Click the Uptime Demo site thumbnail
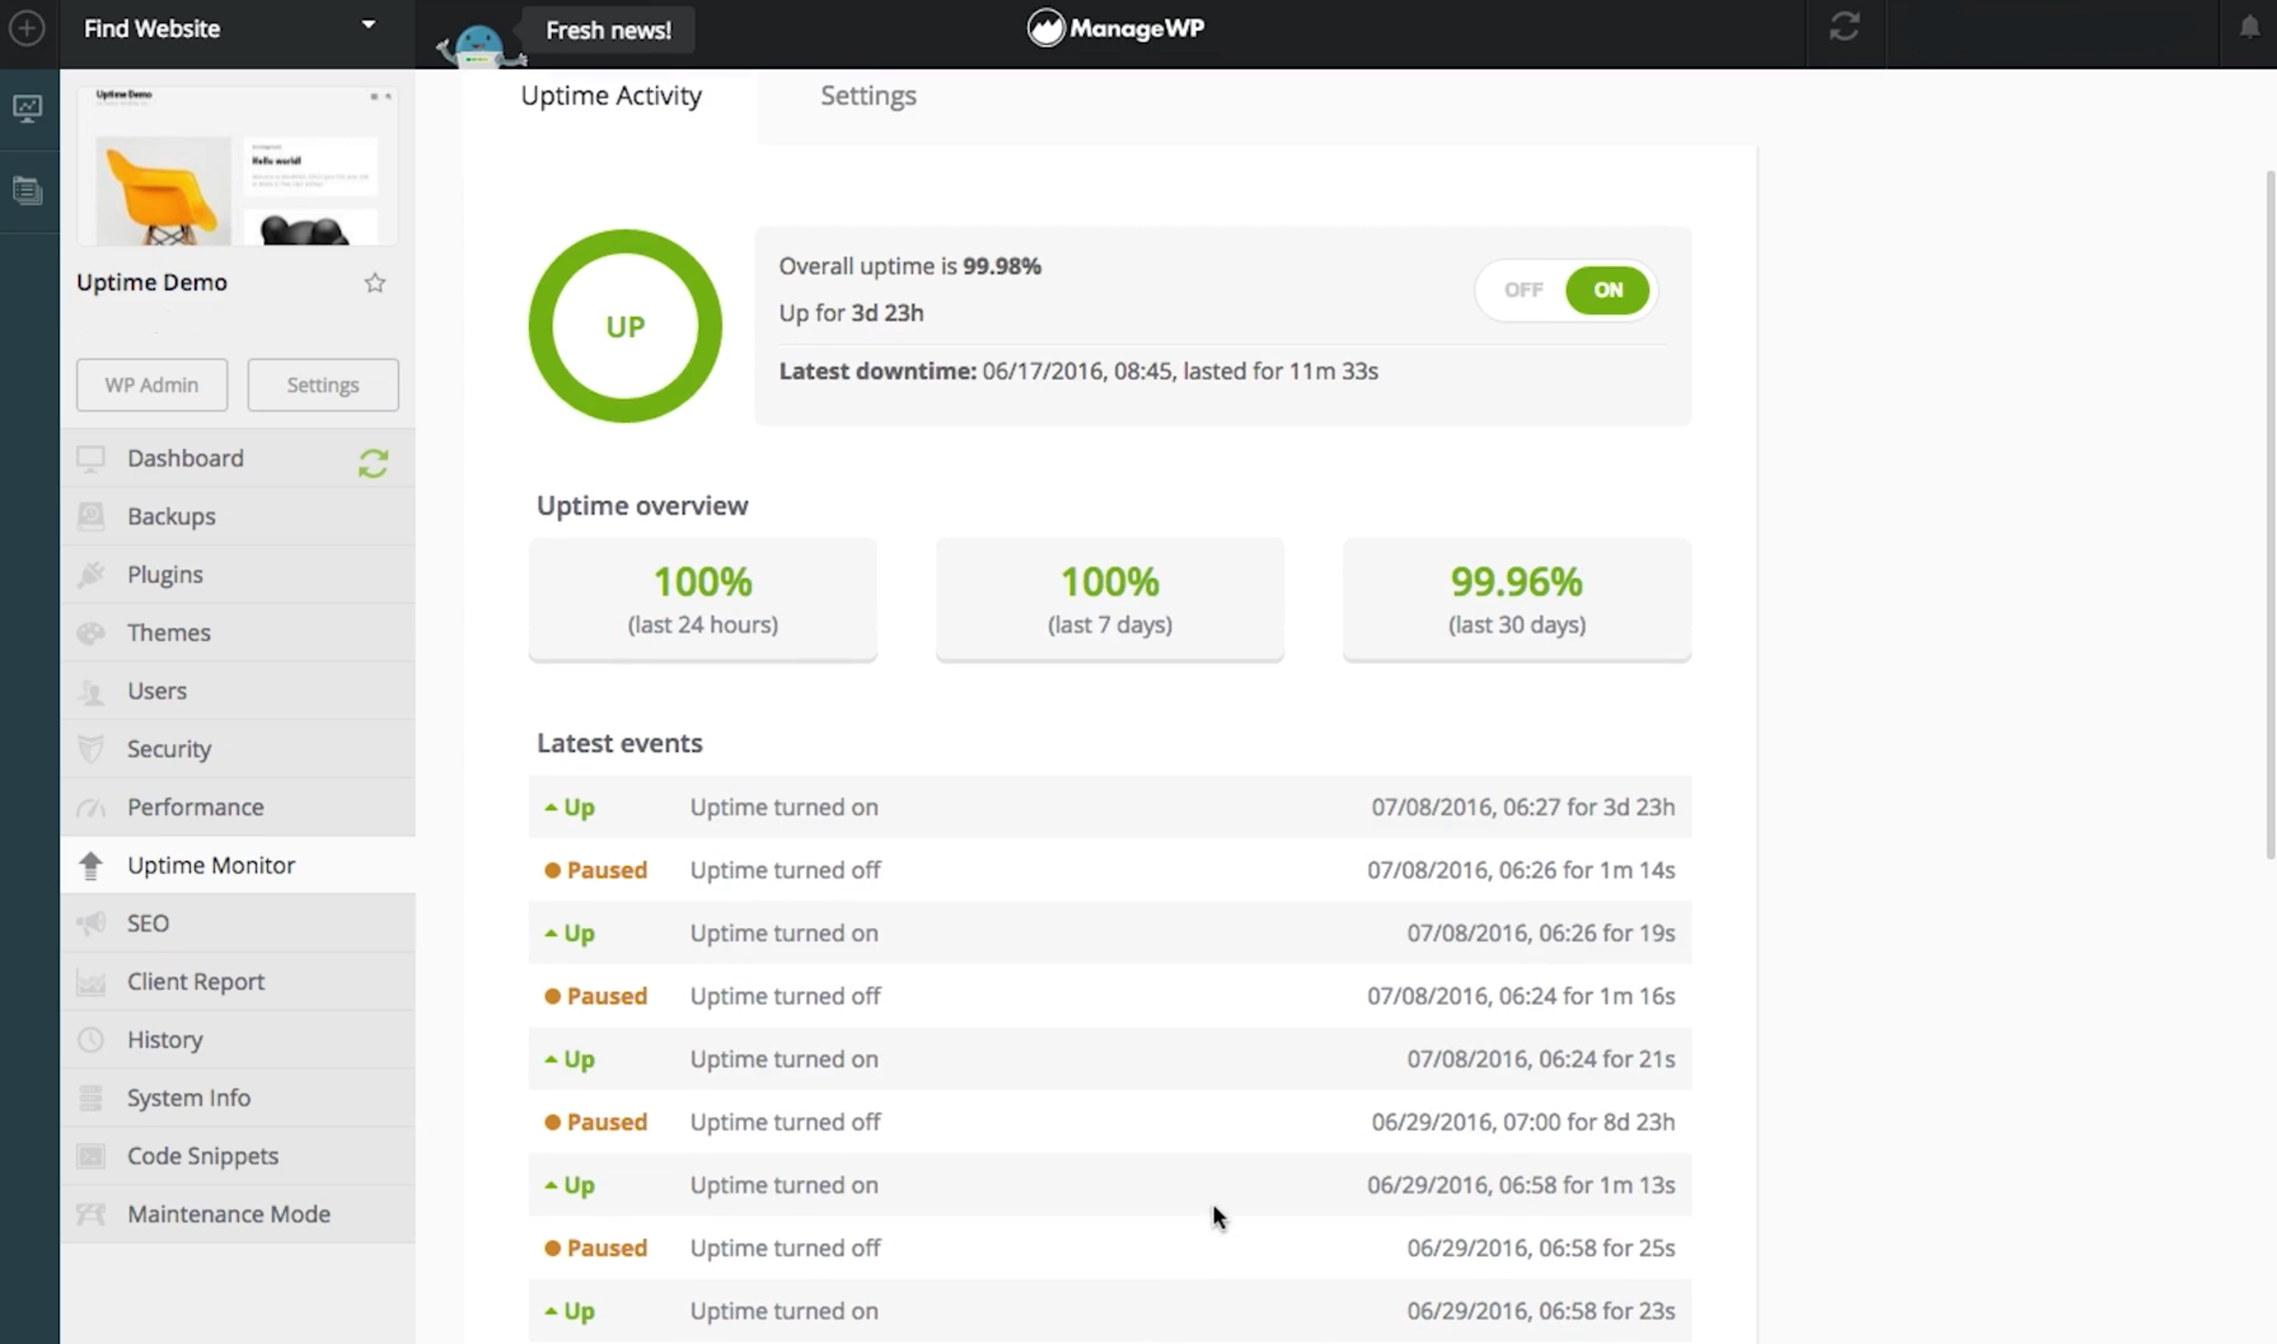 237,167
